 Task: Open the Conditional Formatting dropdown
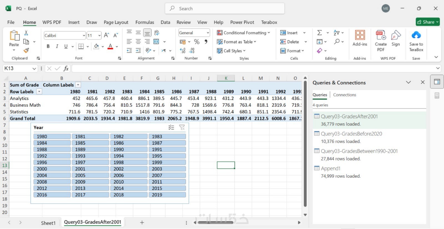pyautogui.click(x=243, y=33)
